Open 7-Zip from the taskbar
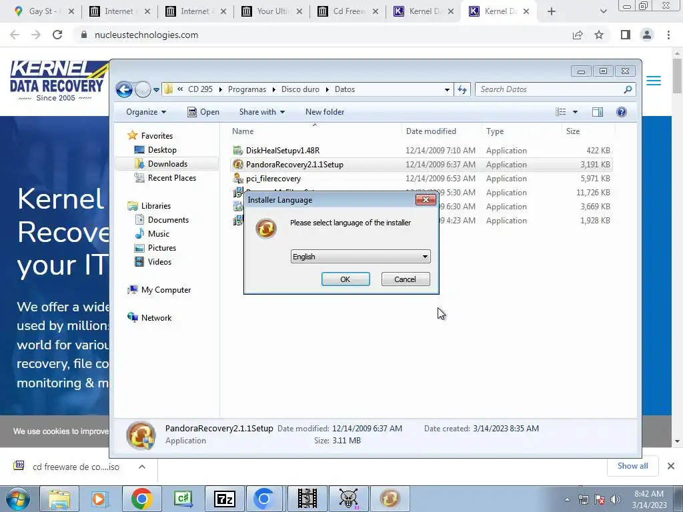The width and height of the screenshot is (683, 512). pyautogui.click(x=225, y=499)
